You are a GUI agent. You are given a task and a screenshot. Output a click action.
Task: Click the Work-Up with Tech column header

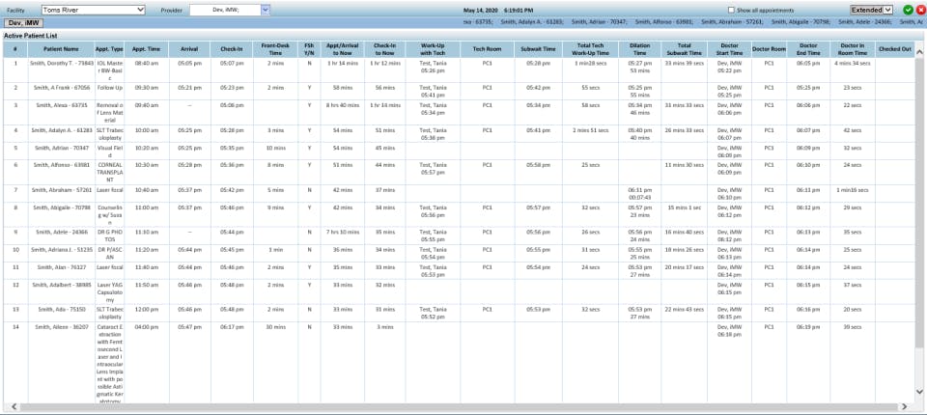pyautogui.click(x=433, y=49)
